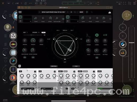Screen dimensions: 137x102
Task: Add a node with the upper plus circle
Action: (x=123, y=28)
